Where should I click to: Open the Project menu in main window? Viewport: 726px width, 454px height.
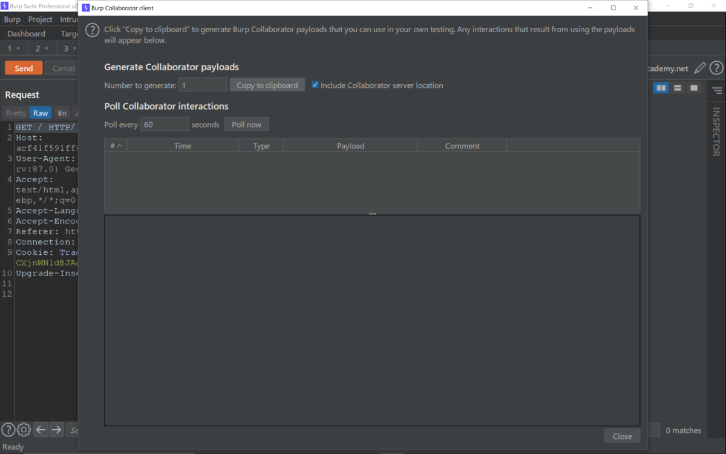point(40,19)
